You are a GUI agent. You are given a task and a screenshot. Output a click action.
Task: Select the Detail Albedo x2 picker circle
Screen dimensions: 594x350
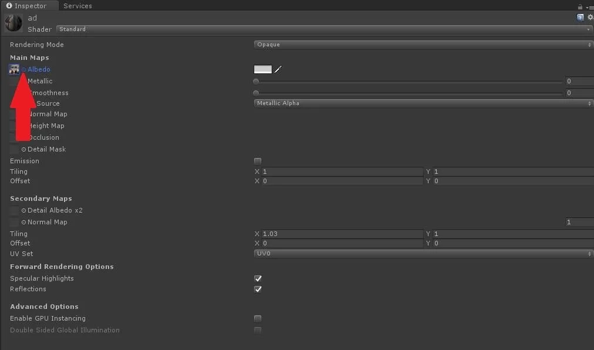(x=23, y=210)
